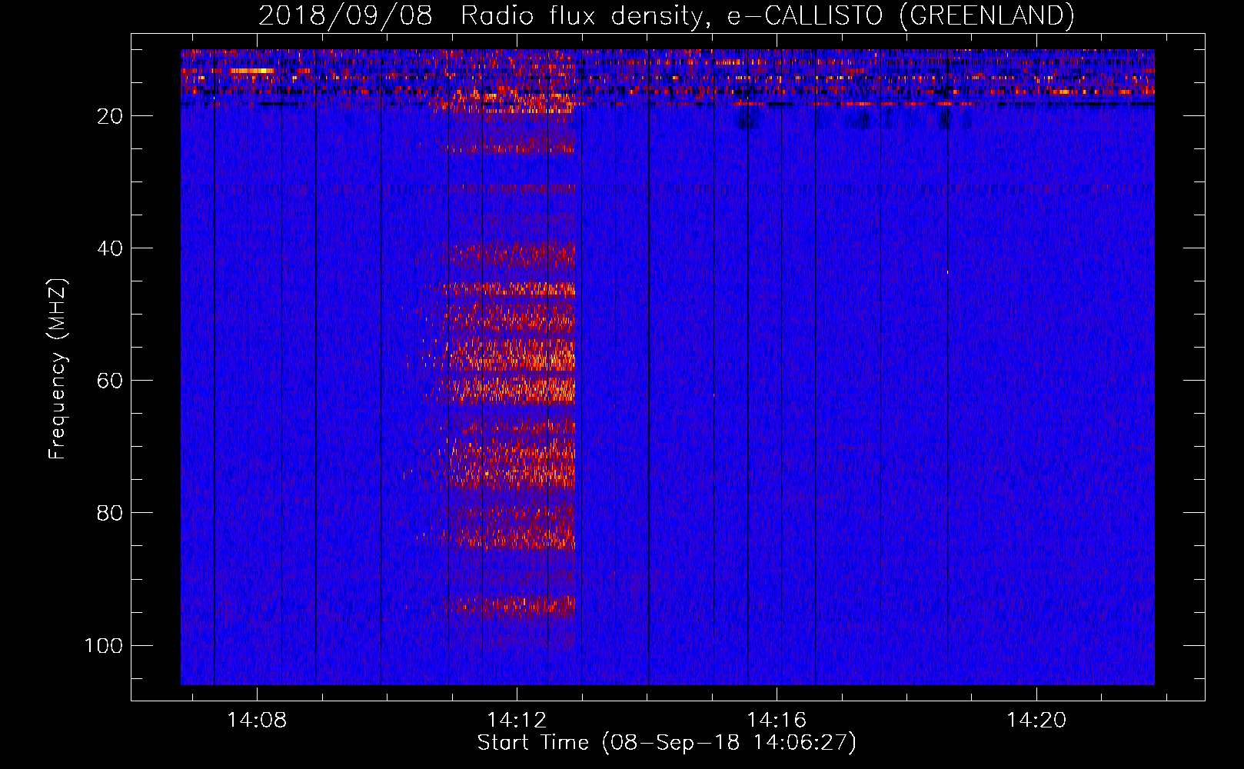Click the 20 frequency tick label
This screenshot has height=769, width=1244.
coord(110,116)
